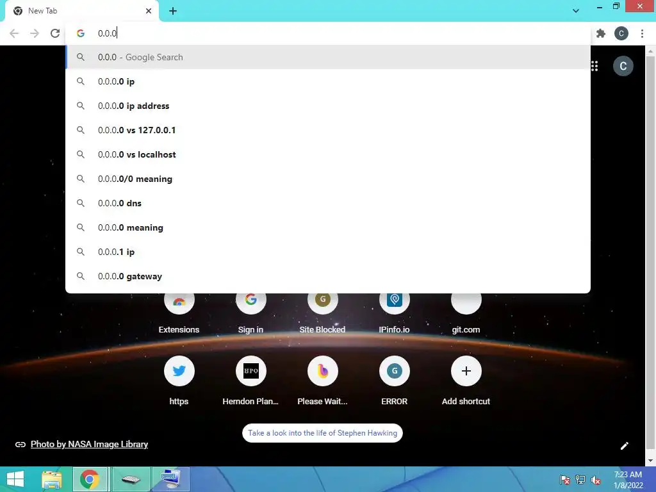Choose '0.0.0.0 meaning' suggestion
Image resolution: width=656 pixels, height=492 pixels.
point(328,227)
